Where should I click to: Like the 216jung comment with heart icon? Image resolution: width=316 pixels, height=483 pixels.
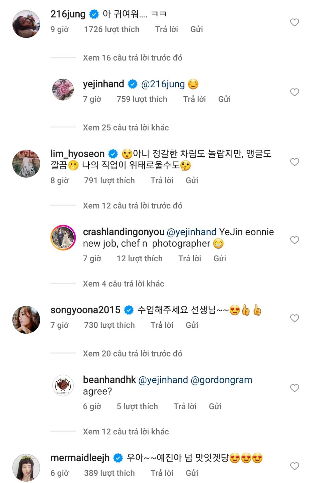(294, 22)
